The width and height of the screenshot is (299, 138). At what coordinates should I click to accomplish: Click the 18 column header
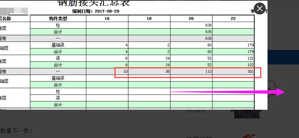point(149,18)
